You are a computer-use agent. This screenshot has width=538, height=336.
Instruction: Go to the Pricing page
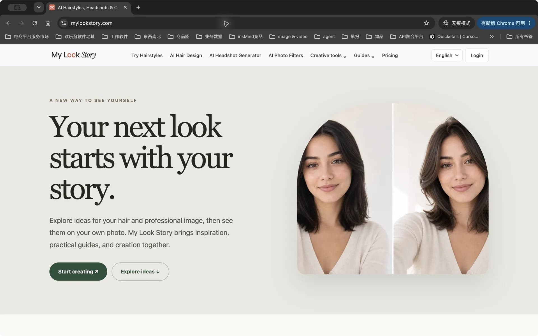pos(390,55)
